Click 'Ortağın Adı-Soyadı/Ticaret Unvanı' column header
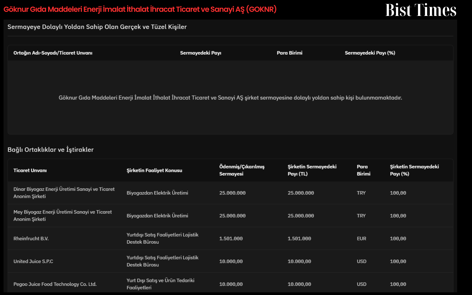The height and width of the screenshot is (295, 472). tap(53, 53)
